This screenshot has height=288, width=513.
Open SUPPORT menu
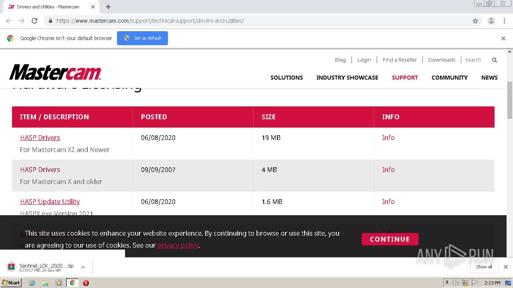point(405,78)
